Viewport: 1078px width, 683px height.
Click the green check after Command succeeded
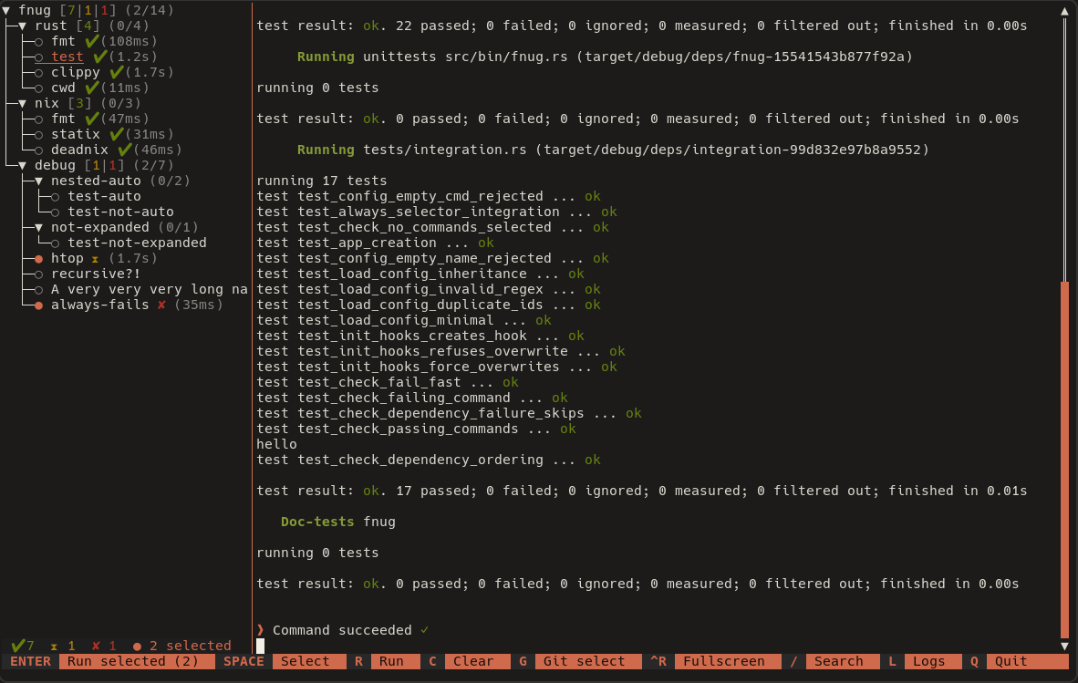425,630
